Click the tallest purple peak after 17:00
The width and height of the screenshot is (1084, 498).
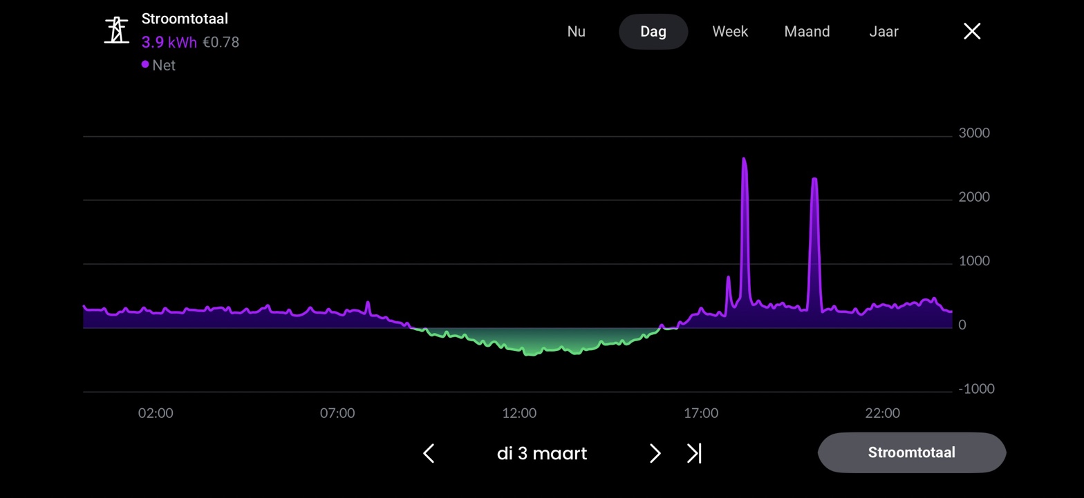[745, 162]
